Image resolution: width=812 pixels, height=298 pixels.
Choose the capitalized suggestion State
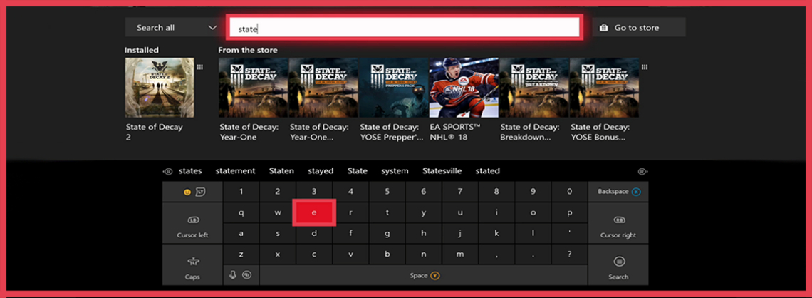pyautogui.click(x=358, y=170)
